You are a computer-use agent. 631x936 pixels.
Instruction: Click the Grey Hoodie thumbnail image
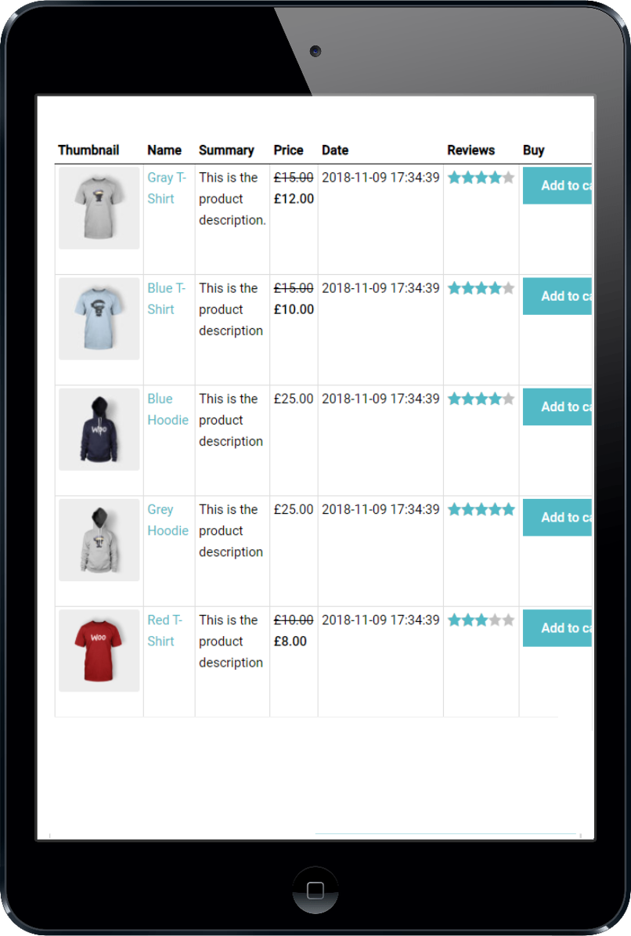click(x=99, y=540)
